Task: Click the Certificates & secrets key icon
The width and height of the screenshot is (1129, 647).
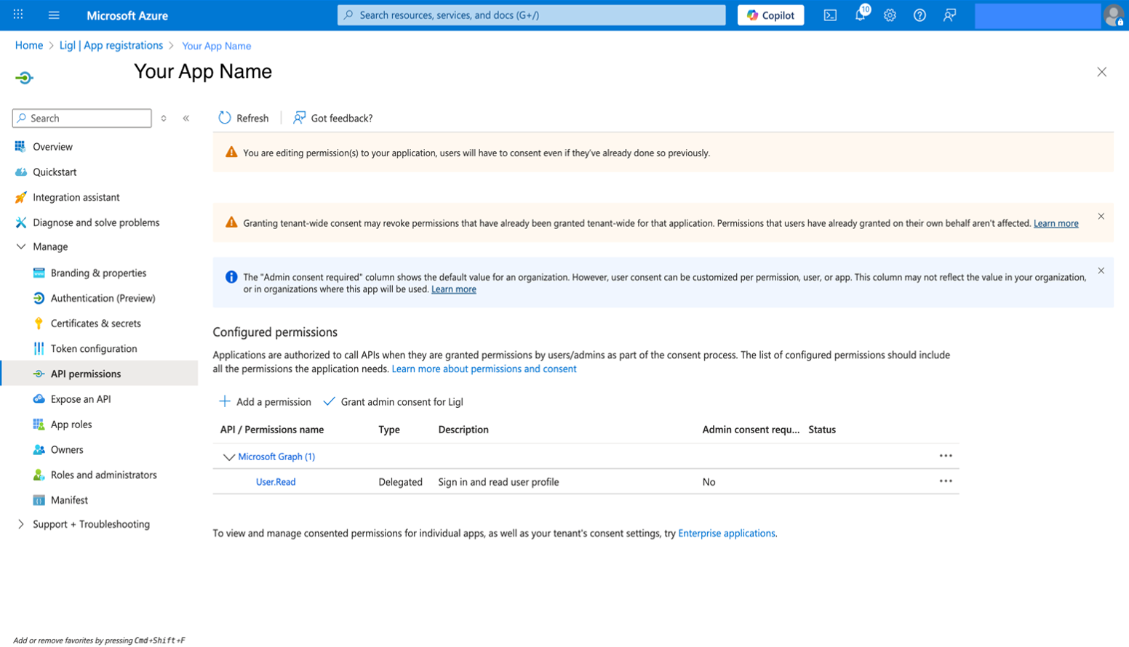Action: tap(39, 323)
